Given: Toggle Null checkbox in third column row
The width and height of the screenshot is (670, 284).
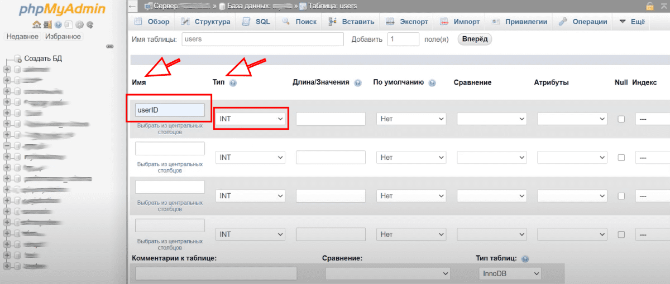Looking at the screenshot, I should click(621, 196).
